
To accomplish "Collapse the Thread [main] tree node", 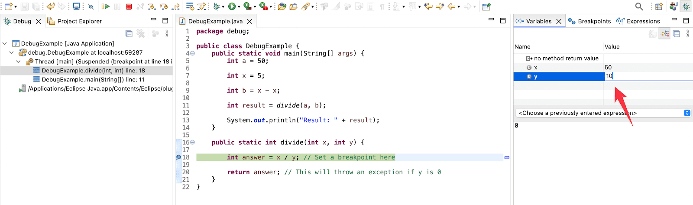I will pos(18,62).
